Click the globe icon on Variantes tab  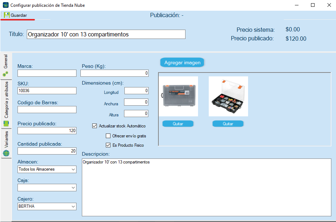pyautogui.click(x=6, y=153)
